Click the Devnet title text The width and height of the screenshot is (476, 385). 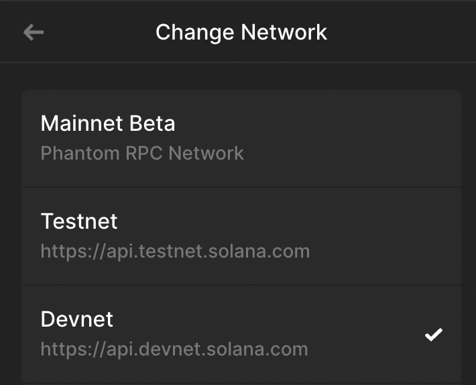(x=77, y=319)
